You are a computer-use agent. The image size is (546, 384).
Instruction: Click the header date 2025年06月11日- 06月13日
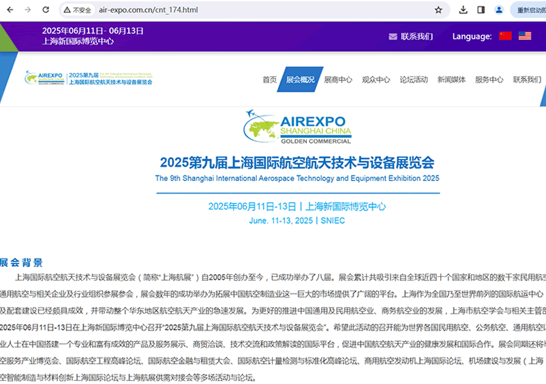click(93, 31)
